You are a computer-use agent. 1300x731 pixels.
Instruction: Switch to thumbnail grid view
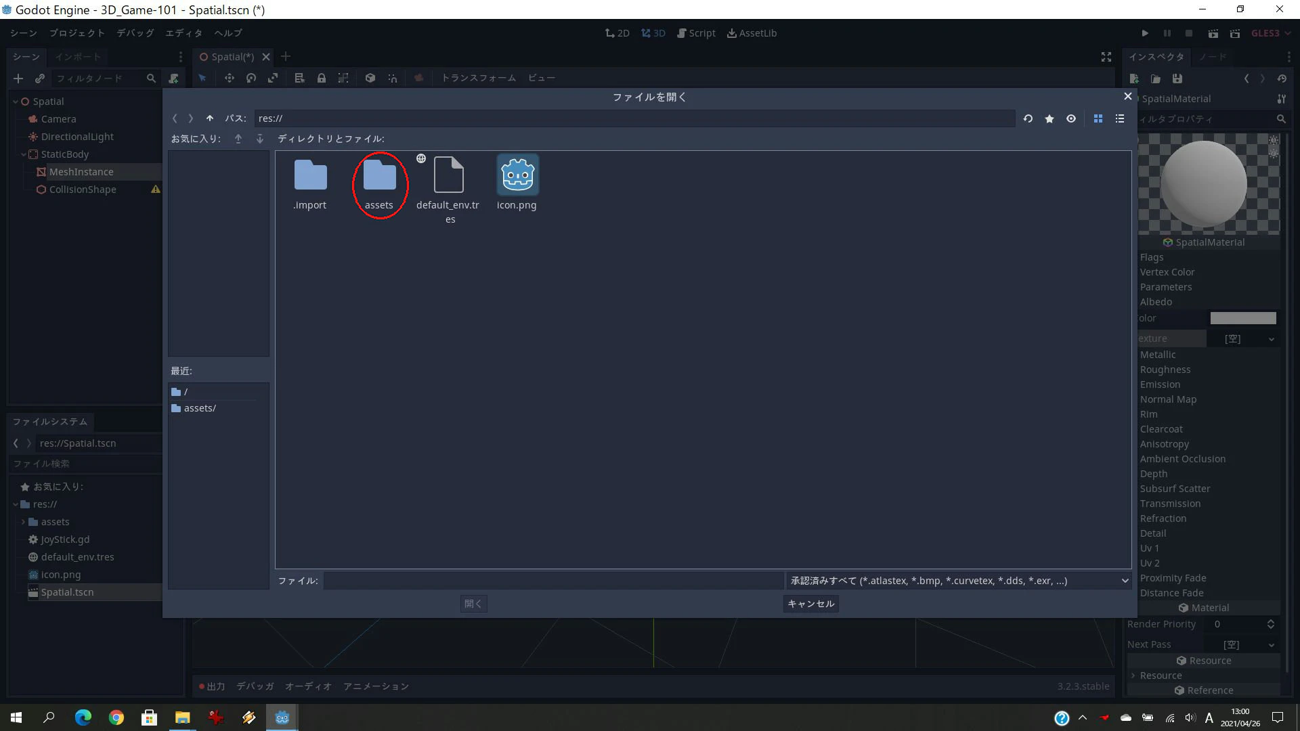[x=1098, y=118]
